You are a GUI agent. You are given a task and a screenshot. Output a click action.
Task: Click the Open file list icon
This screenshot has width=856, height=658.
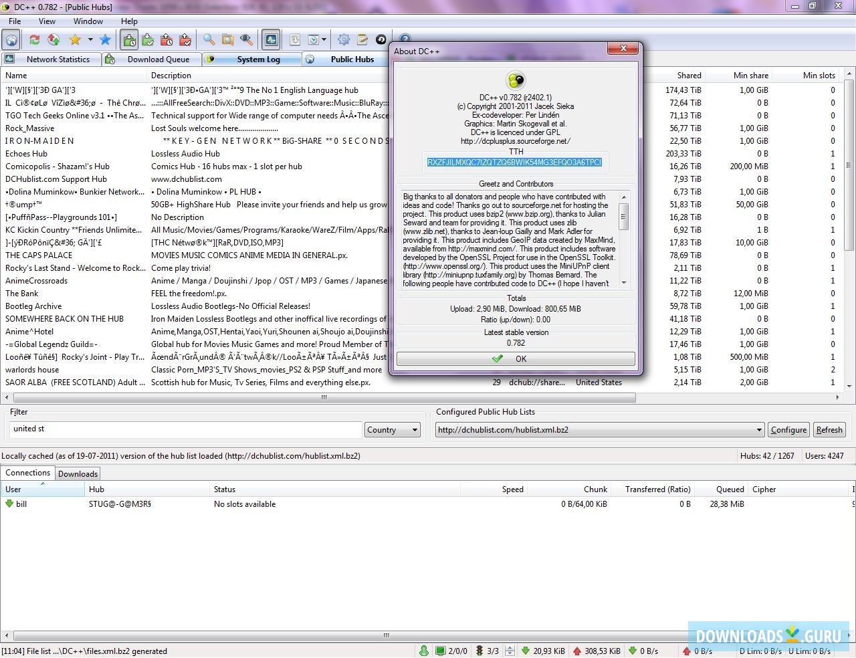294,40
